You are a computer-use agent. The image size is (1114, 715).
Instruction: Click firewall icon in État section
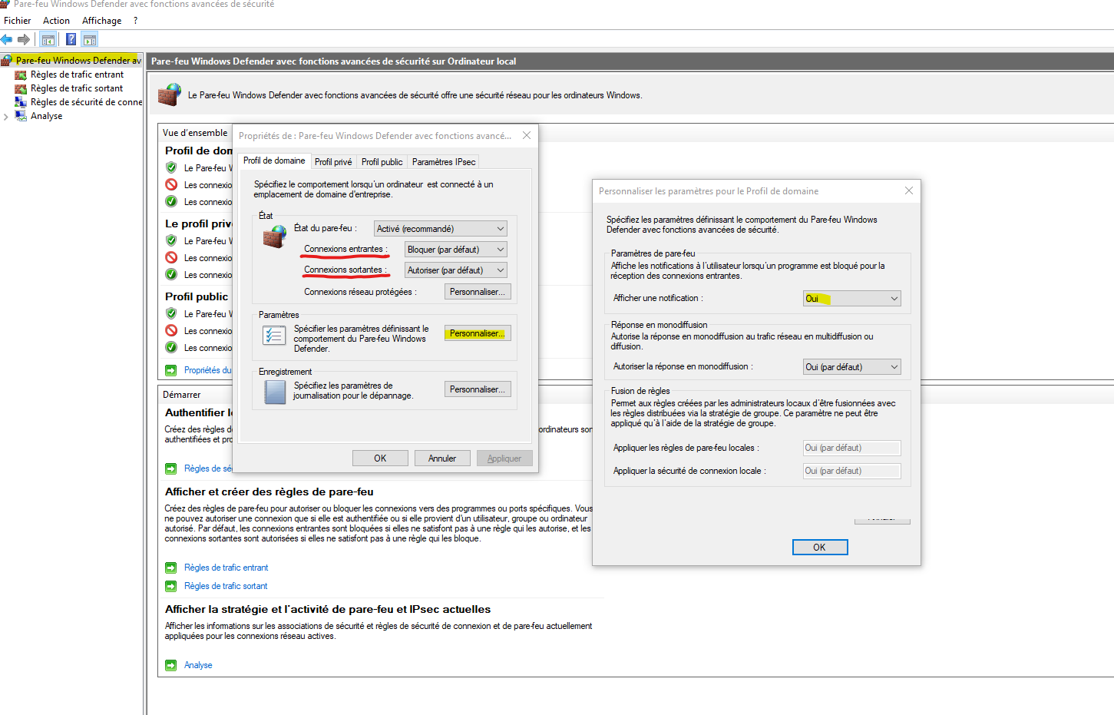274,237
